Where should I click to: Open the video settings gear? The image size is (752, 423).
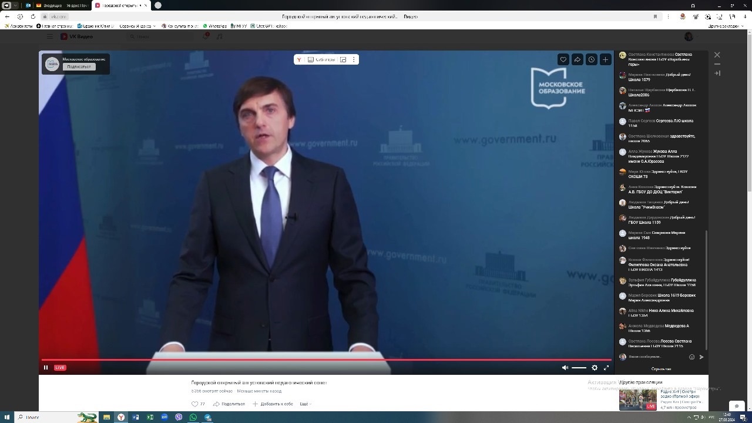point(595,368)
